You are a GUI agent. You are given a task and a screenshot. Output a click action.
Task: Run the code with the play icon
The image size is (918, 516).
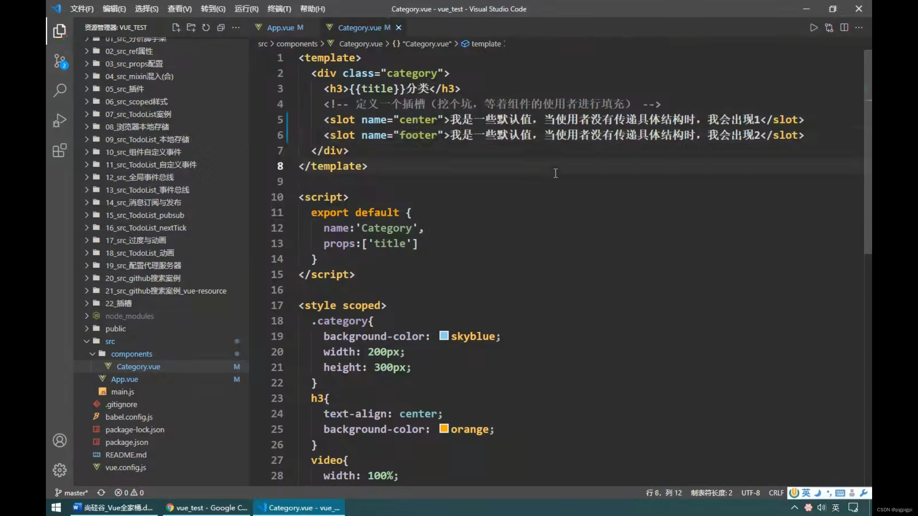[x=814, y=28]
